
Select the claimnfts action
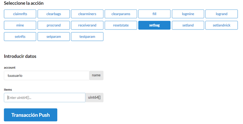point(20,14)
